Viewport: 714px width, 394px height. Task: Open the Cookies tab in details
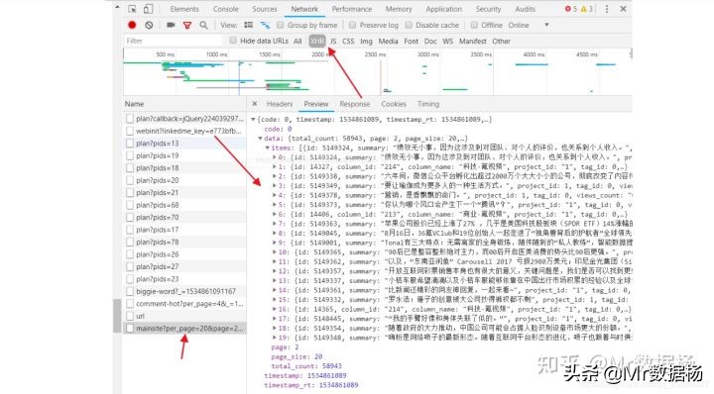coord(394,104)
